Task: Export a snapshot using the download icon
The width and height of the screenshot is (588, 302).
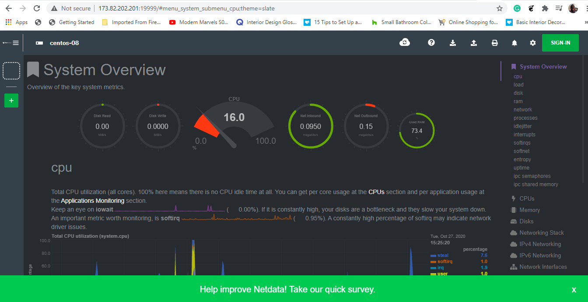Action: pos(452,42)
